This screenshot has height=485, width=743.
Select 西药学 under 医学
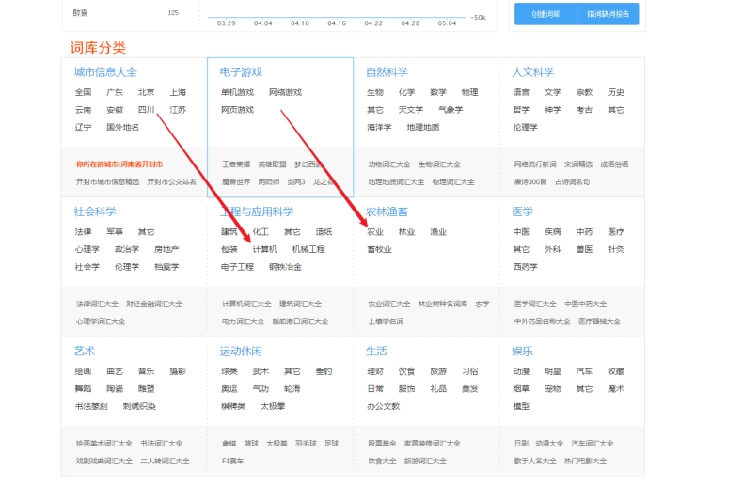(x=525, y=267)
